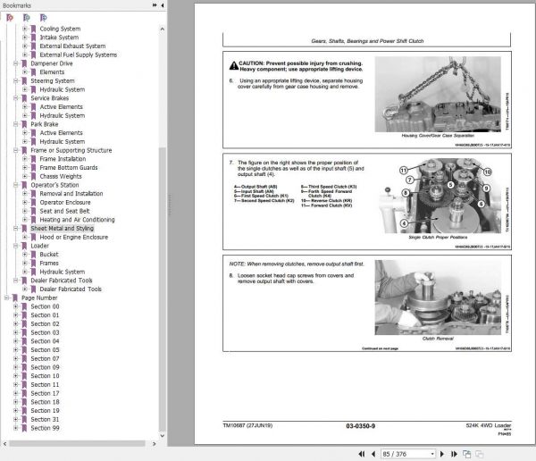This screenshot has width=536, height=461.
Task: Click Loader bookmark ribbon icon
Action: coord(24,246)
